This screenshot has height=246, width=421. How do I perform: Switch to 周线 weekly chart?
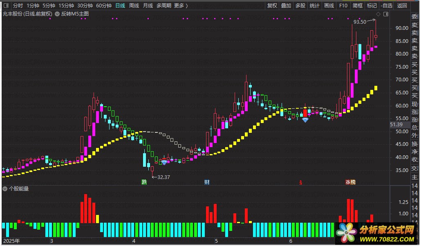coord(134,5)
